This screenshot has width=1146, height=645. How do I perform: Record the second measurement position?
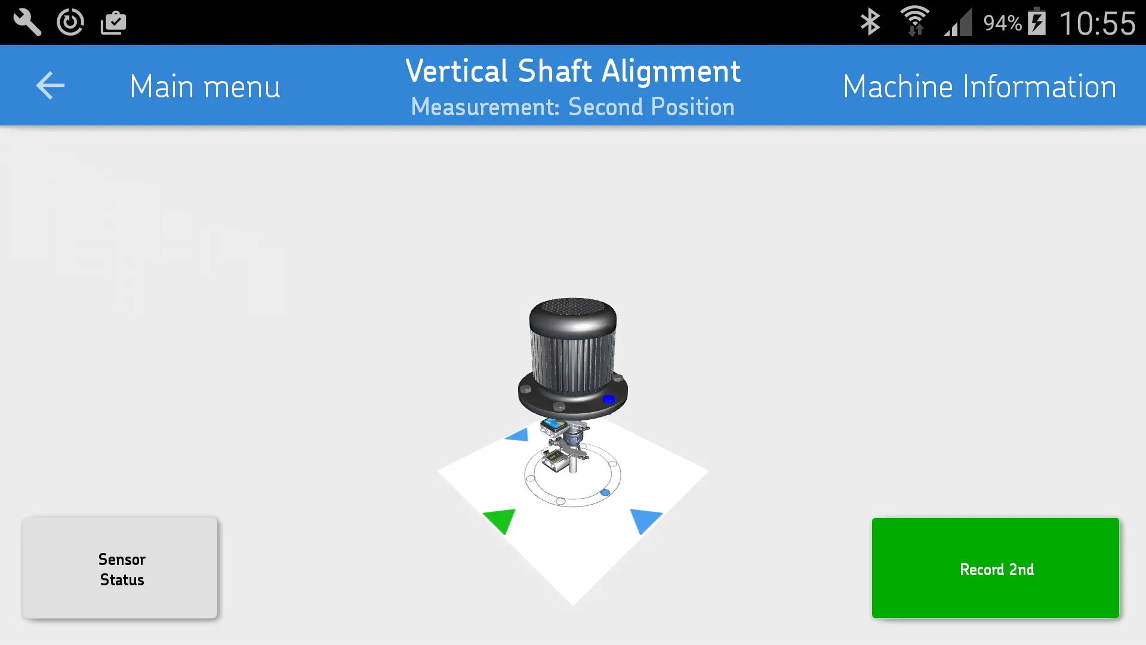point(996,568)
